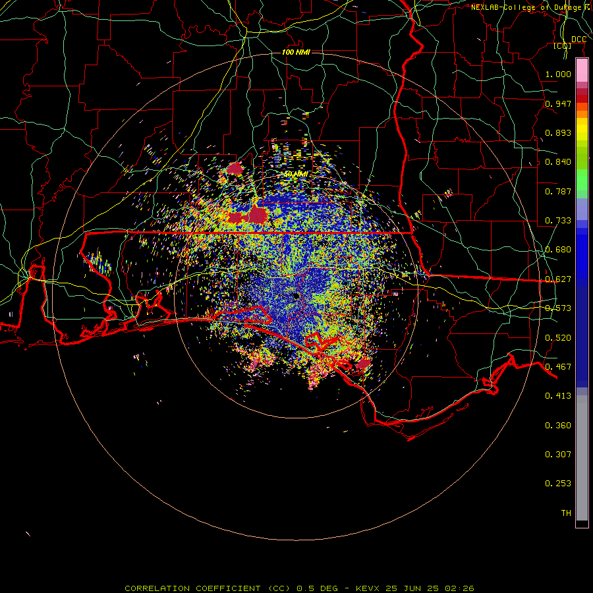Click the 100 NMI range ring label
The width and height of the screenshot is (593, 593).
(x=296, y=52)
